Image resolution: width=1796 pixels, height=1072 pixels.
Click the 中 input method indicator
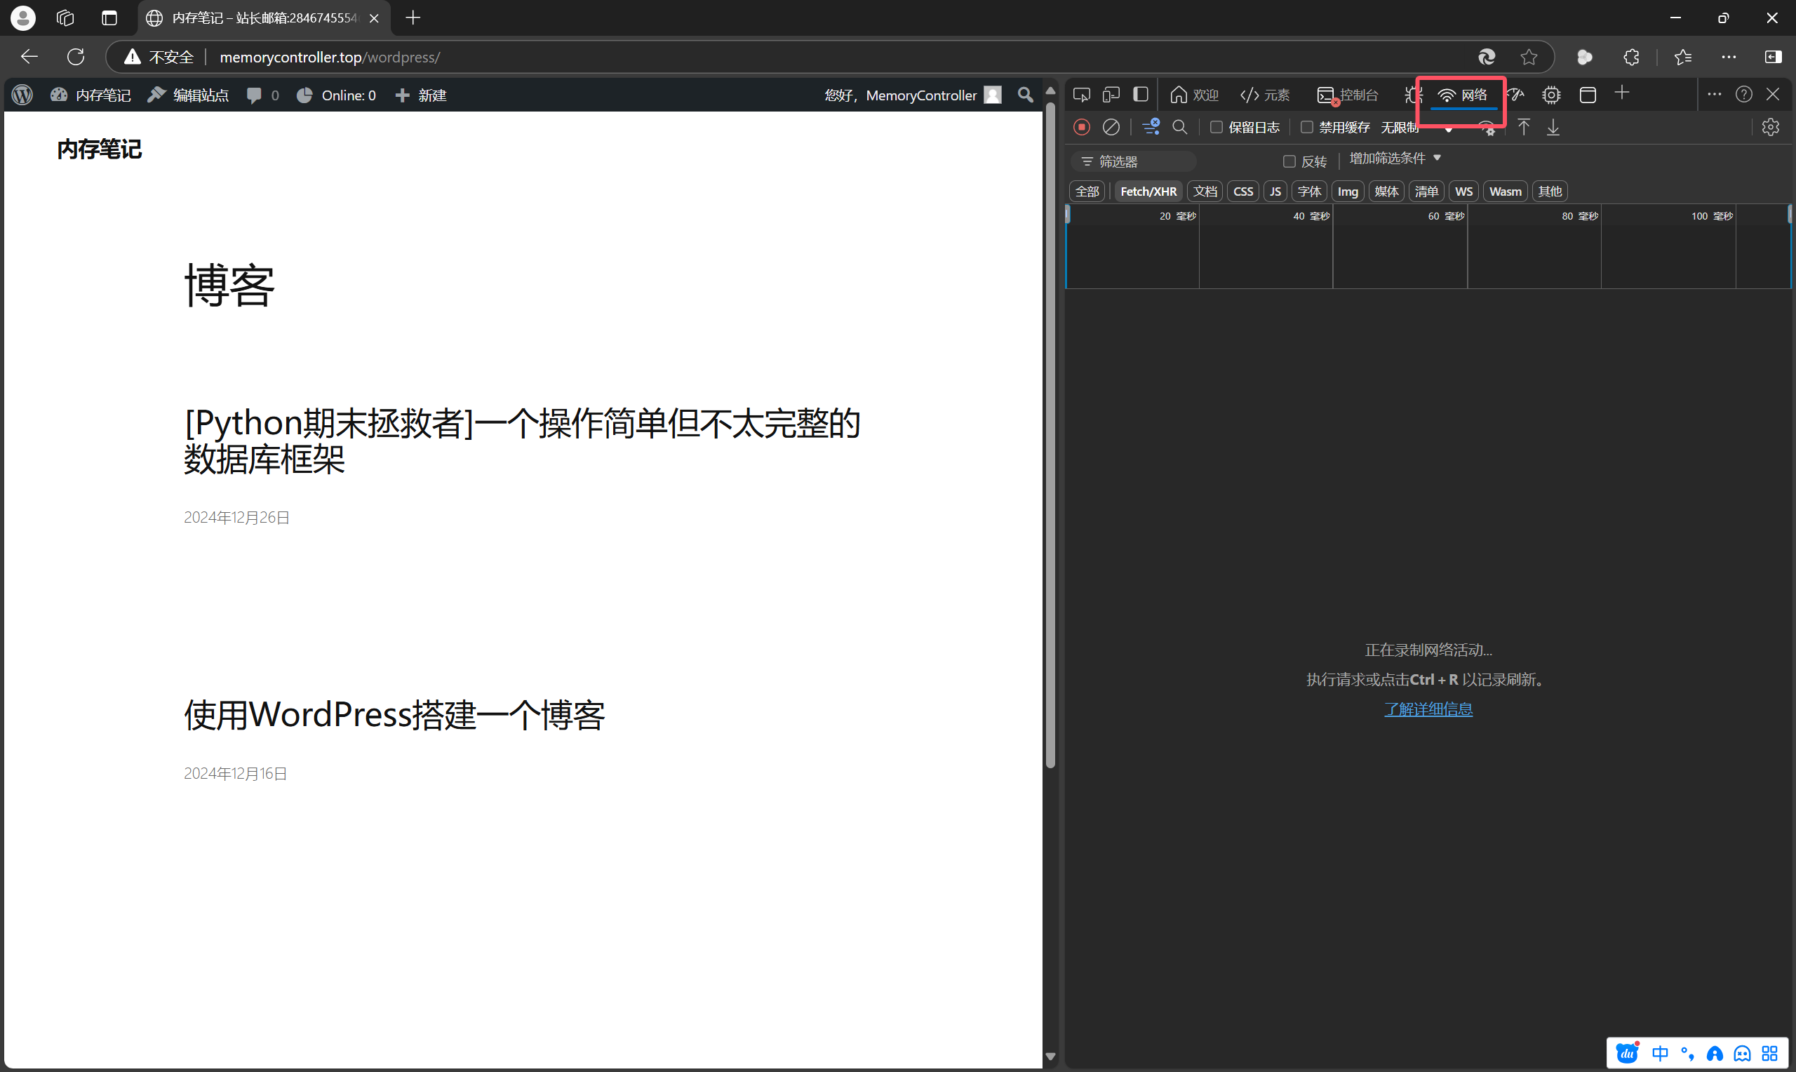point(1659,1054)
